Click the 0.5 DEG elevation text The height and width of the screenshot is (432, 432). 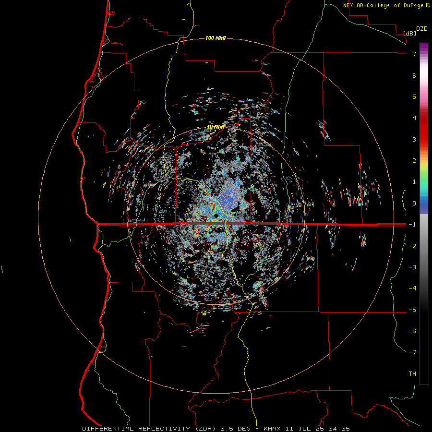[x=236, y=429]
